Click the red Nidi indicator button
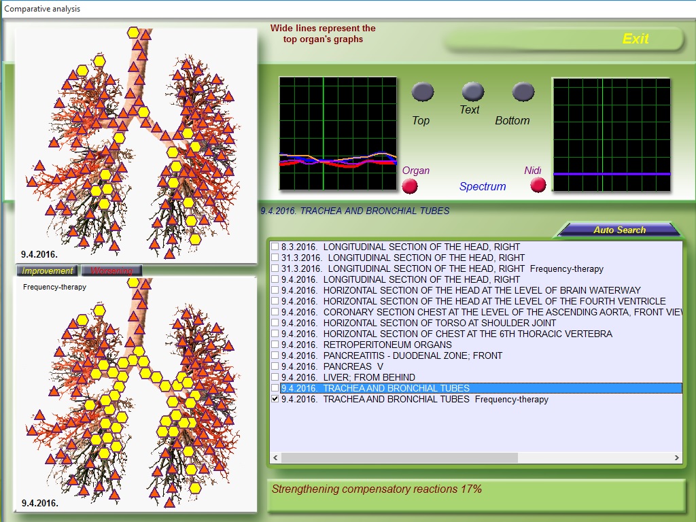696x522 pixels. pyautogui.click(x=538, y=185)
